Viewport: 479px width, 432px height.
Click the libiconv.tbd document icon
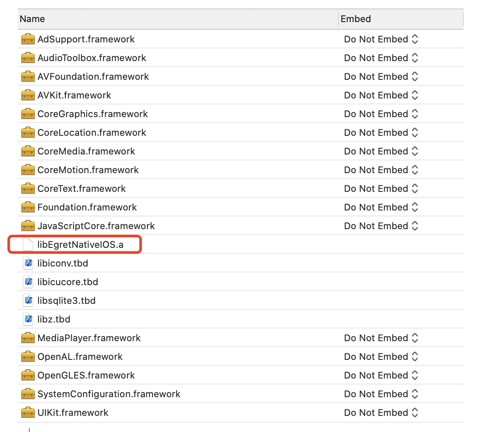[x=28, y=264]
